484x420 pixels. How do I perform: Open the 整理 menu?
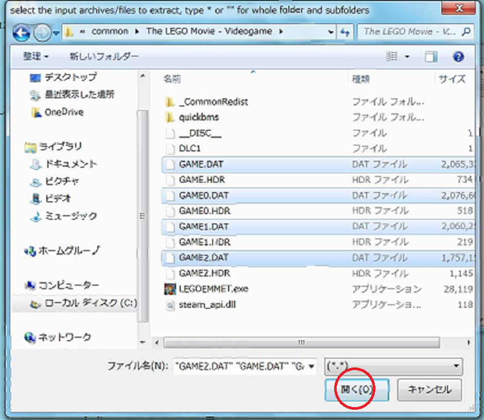pos(36,57)
